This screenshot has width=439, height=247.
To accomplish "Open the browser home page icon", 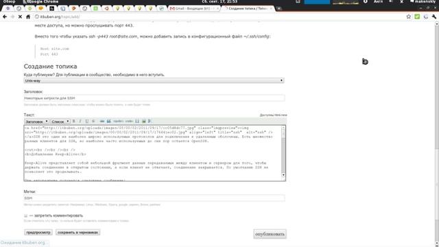I will pos(28,16).
